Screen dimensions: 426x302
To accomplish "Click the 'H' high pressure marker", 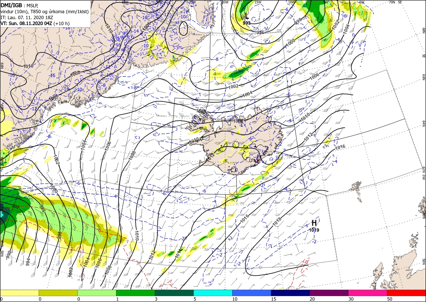I will click(x=314, y=223).
